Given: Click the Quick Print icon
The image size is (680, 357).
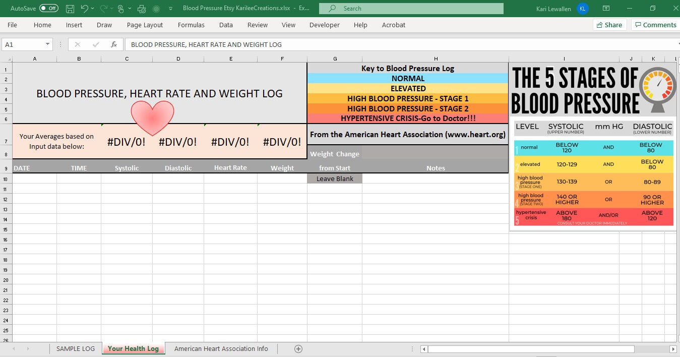Looking at the screenshot, I should coord(141,8).
